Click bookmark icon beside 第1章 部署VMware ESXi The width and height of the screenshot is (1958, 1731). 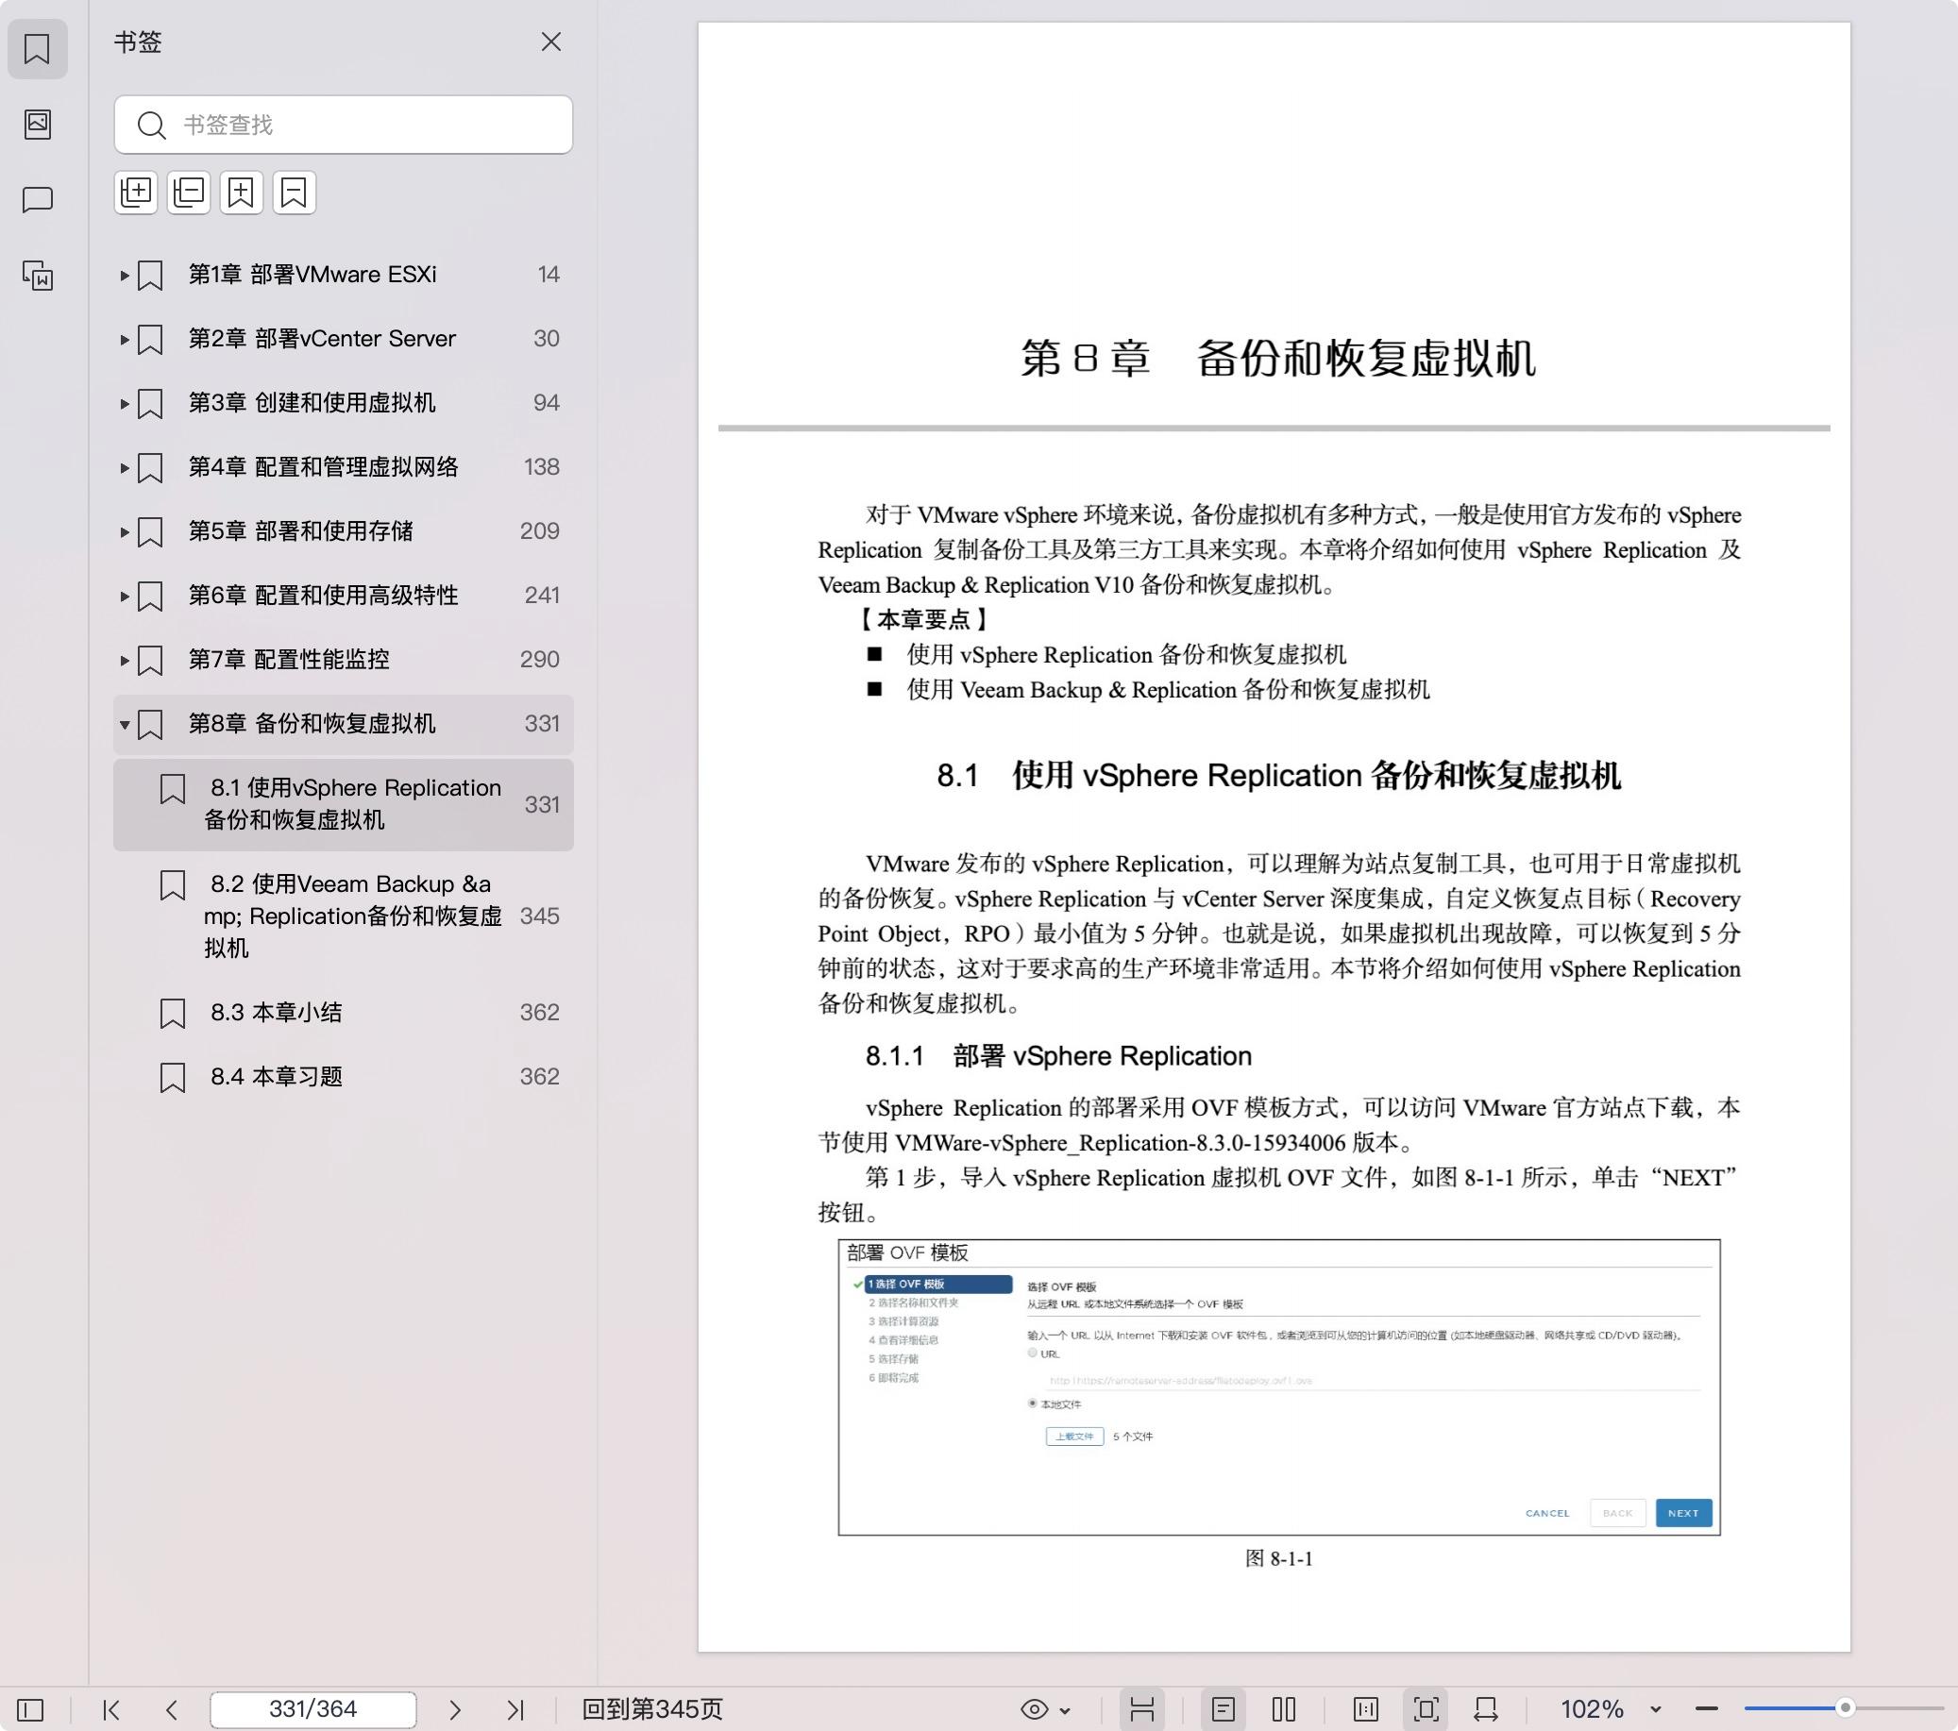point(150,276)
